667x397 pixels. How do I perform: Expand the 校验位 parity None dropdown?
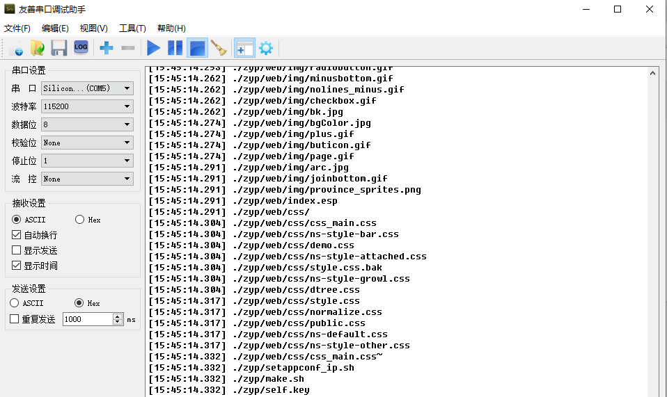point(87,143)
